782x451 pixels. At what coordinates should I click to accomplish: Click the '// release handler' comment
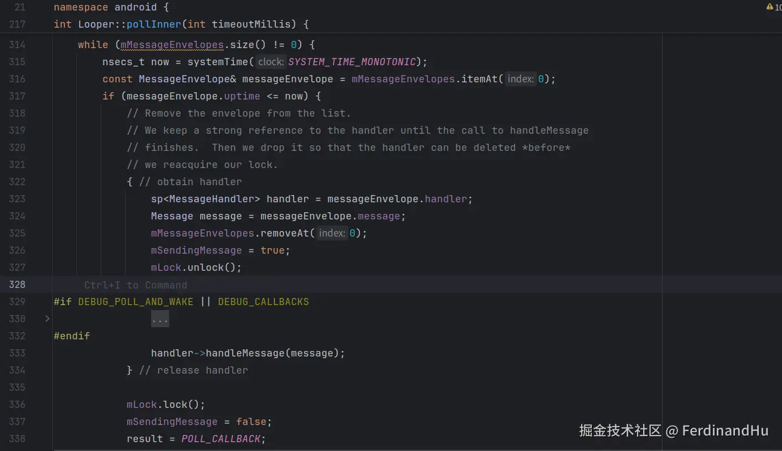194,370
